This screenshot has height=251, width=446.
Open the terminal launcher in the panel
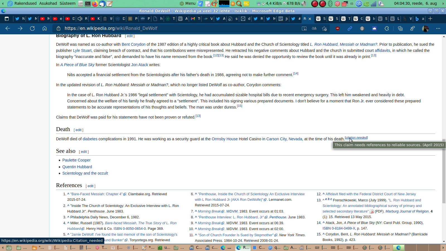(x=88, y=3)
